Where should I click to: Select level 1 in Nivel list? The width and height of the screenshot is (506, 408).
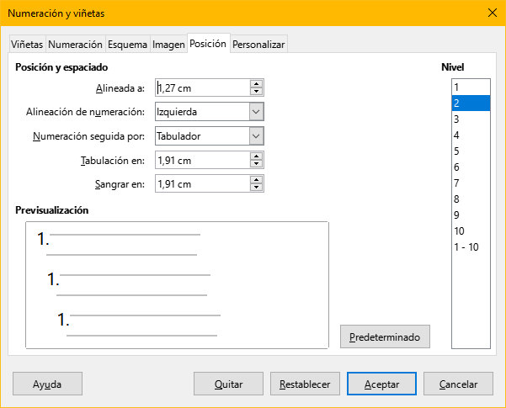coord(471,87)
